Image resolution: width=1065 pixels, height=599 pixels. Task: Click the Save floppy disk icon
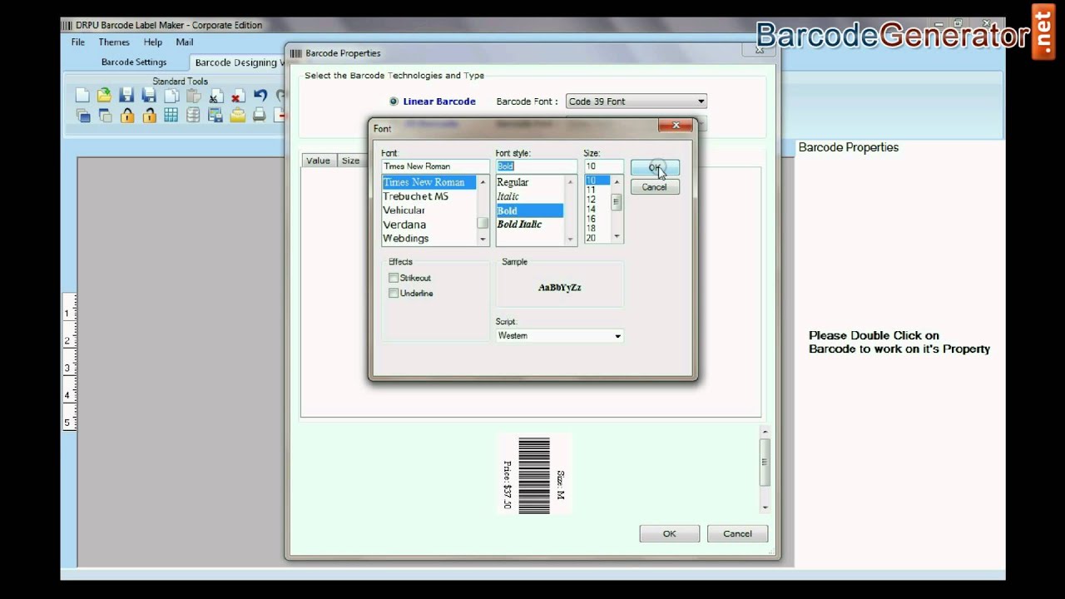(126, 96)
